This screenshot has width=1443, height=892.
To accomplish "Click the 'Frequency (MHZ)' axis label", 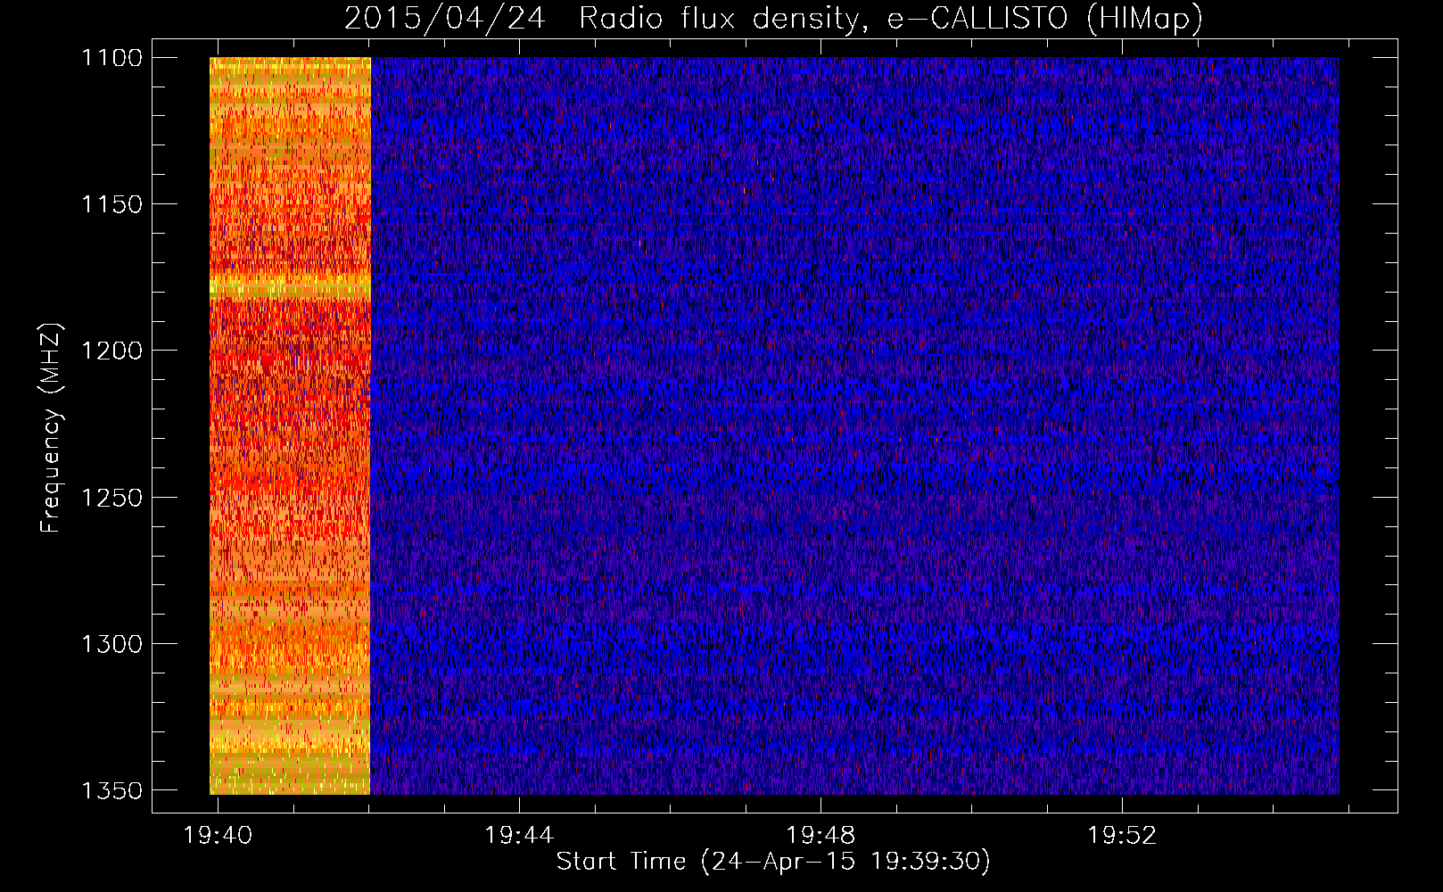I will (x=51, y=428).
